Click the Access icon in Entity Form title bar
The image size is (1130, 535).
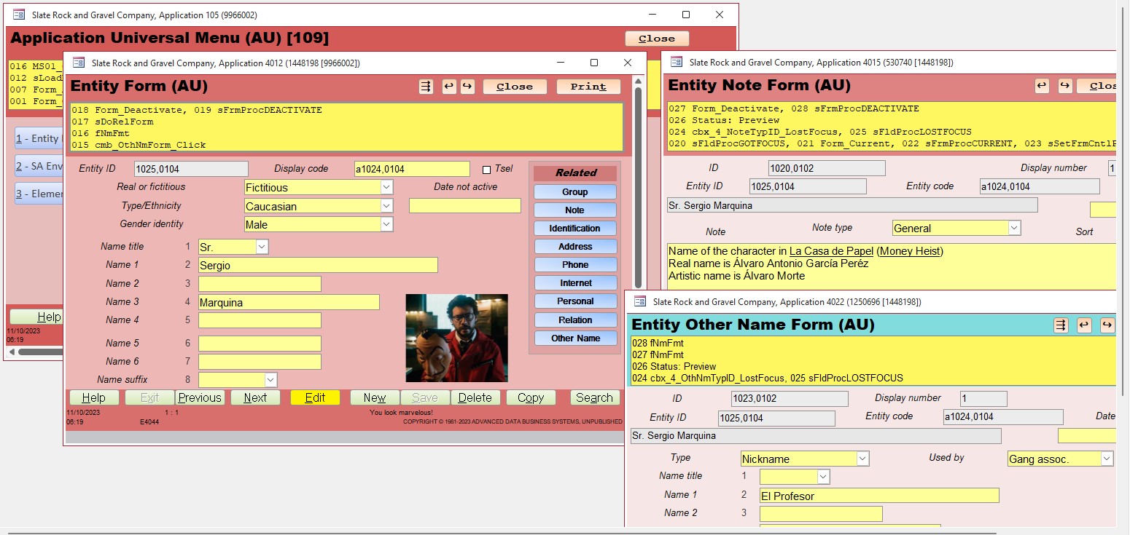point(78,63)
